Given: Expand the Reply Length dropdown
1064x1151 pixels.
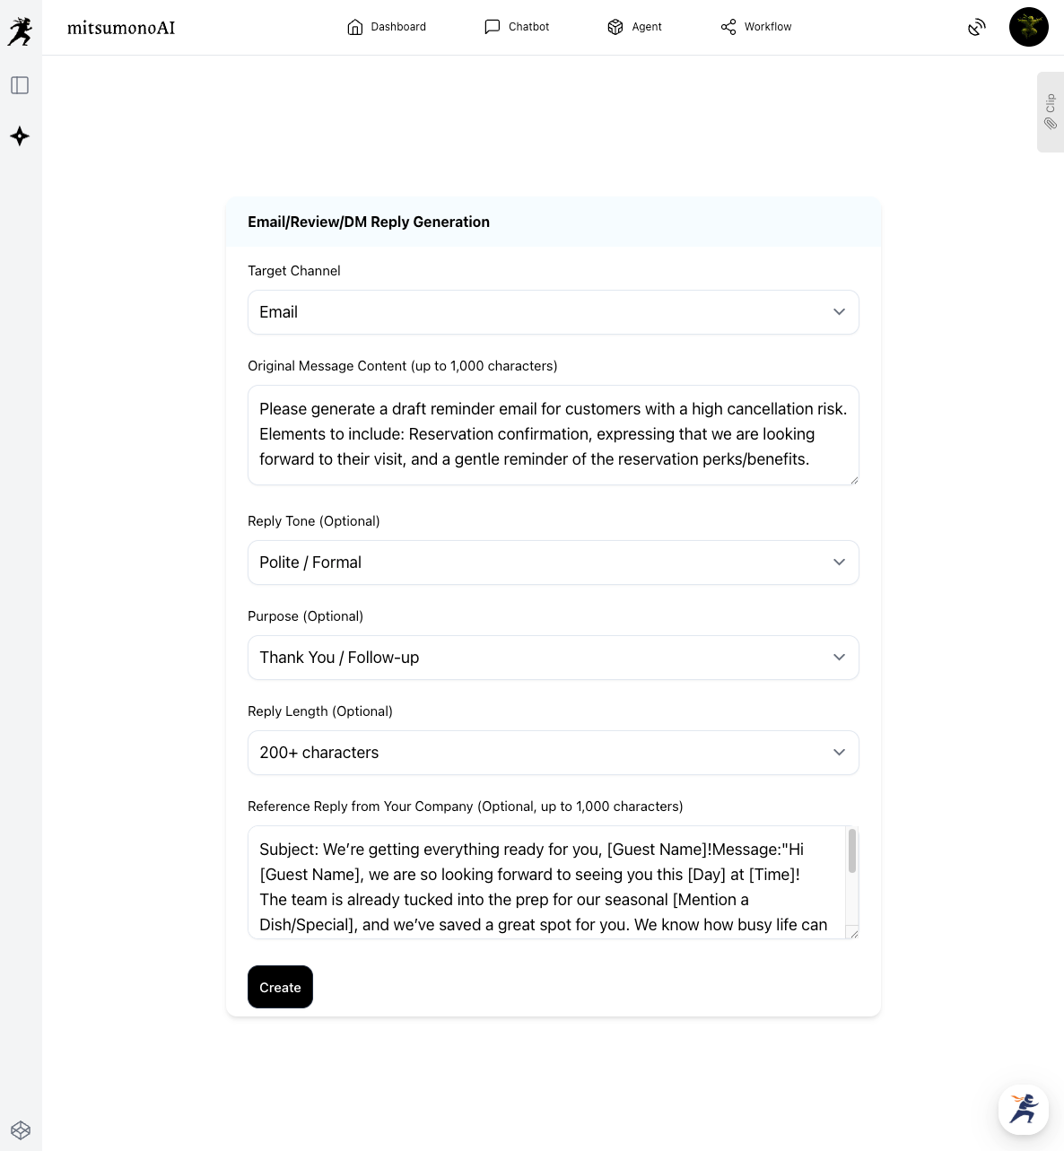Looking at the screenshot, I should (553, 753).
